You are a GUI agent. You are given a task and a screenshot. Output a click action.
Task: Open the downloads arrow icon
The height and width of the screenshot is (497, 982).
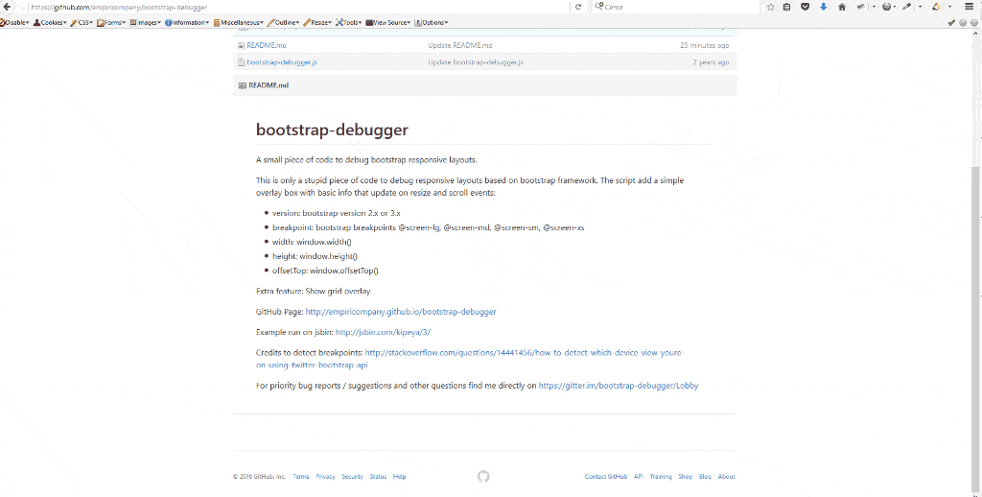point(824,7)
